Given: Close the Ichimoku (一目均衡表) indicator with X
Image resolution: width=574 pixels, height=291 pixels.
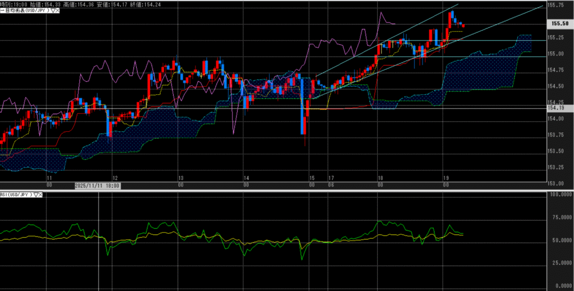Looking at the screenshot, I should [58, 10].
